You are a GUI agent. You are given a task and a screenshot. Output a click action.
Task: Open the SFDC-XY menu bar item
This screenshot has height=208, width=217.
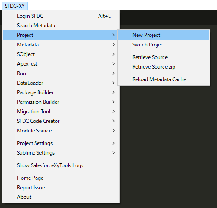[x=15, y=6]
